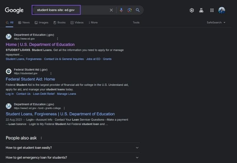237x163 pixels.
Task: Click the 'Grants' sitelink
Action: pos(107,59)
